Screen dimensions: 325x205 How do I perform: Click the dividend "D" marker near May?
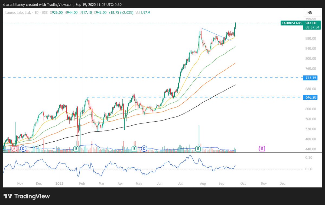coord(144,149)
